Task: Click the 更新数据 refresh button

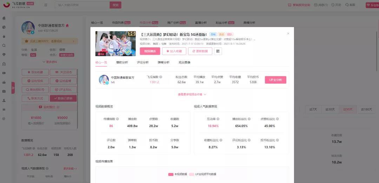Action: click(x=200, y=51)
